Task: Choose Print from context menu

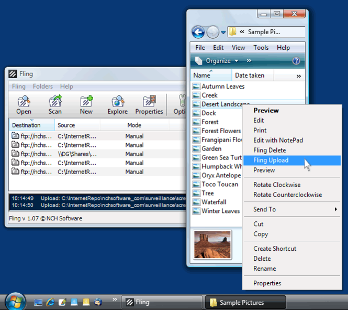Action: (292, 130)
